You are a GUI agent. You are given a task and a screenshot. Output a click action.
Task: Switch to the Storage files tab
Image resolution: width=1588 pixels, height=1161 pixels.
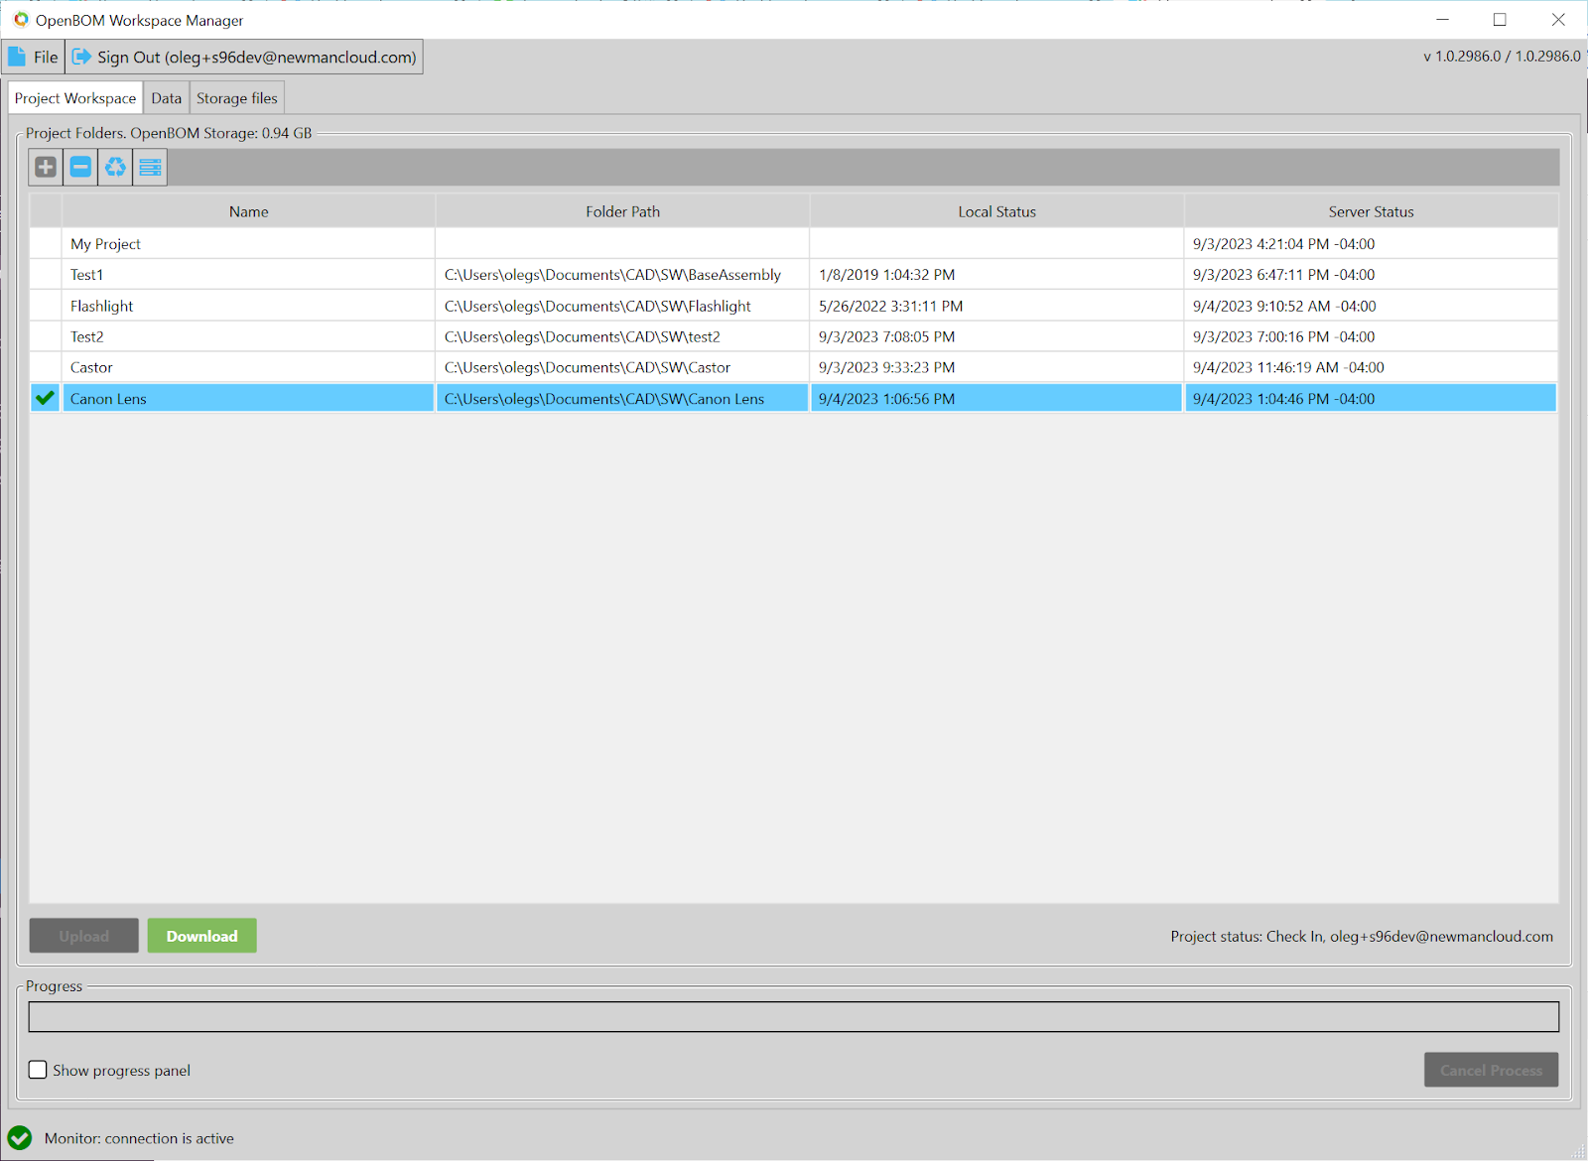coord(237,98)
